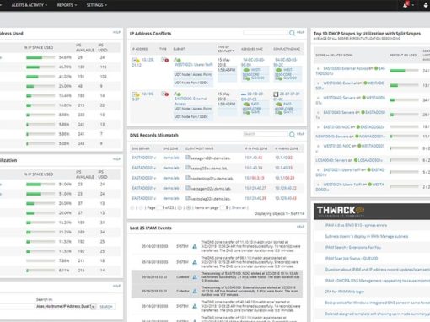
Task: Open the notifications bell icon
Action: [x=406, y=5]
